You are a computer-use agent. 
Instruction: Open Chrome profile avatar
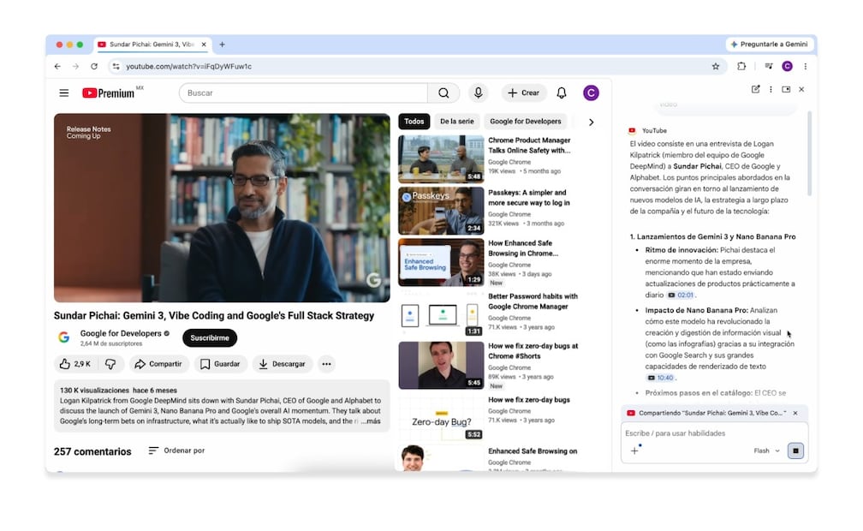click(x=787, y=66)
